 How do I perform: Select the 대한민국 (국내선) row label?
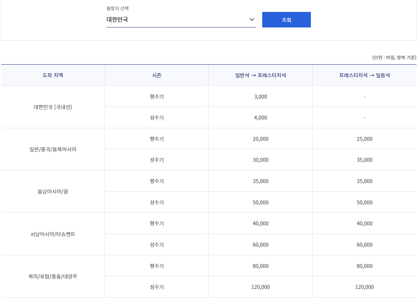52,107
